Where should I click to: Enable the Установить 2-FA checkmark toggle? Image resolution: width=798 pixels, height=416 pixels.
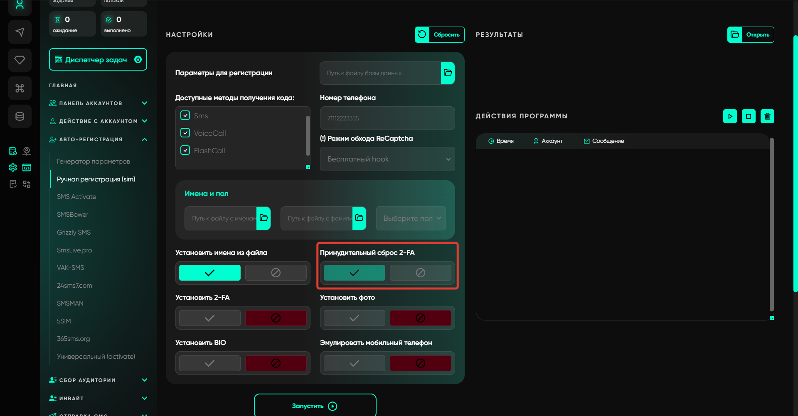pyautogui.click(x=210, y=318)
